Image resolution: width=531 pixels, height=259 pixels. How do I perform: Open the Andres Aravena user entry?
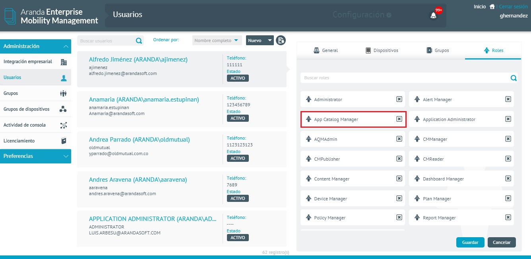[x=182, y=189]
